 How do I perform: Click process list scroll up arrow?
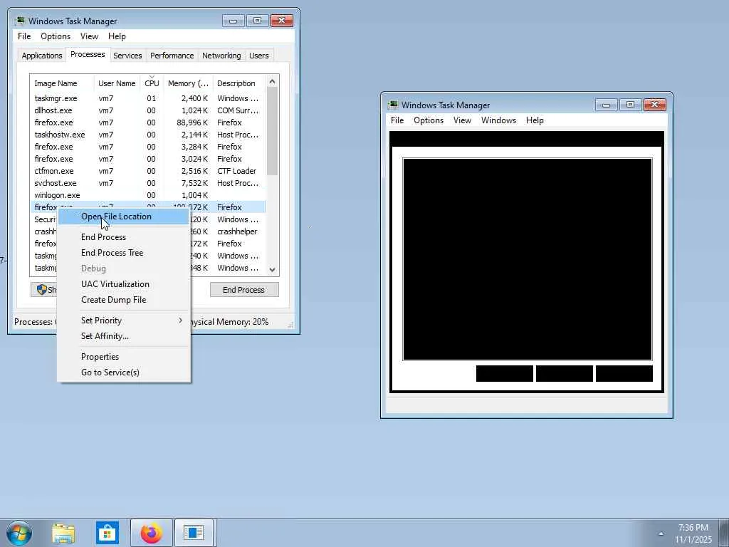click(x=273, y=81)
